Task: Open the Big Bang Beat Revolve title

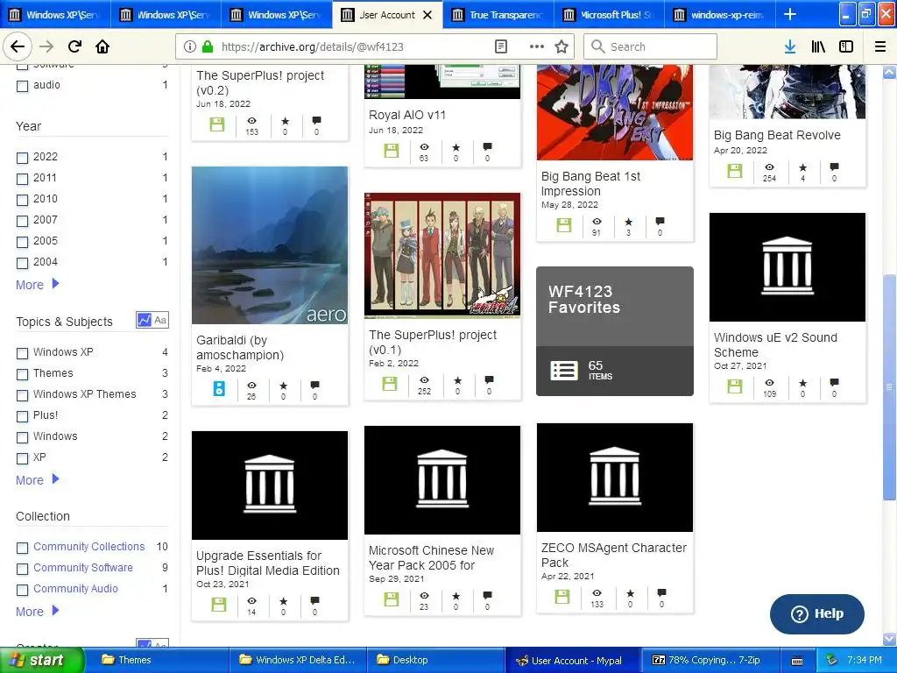Action: (x=777, y=135)
